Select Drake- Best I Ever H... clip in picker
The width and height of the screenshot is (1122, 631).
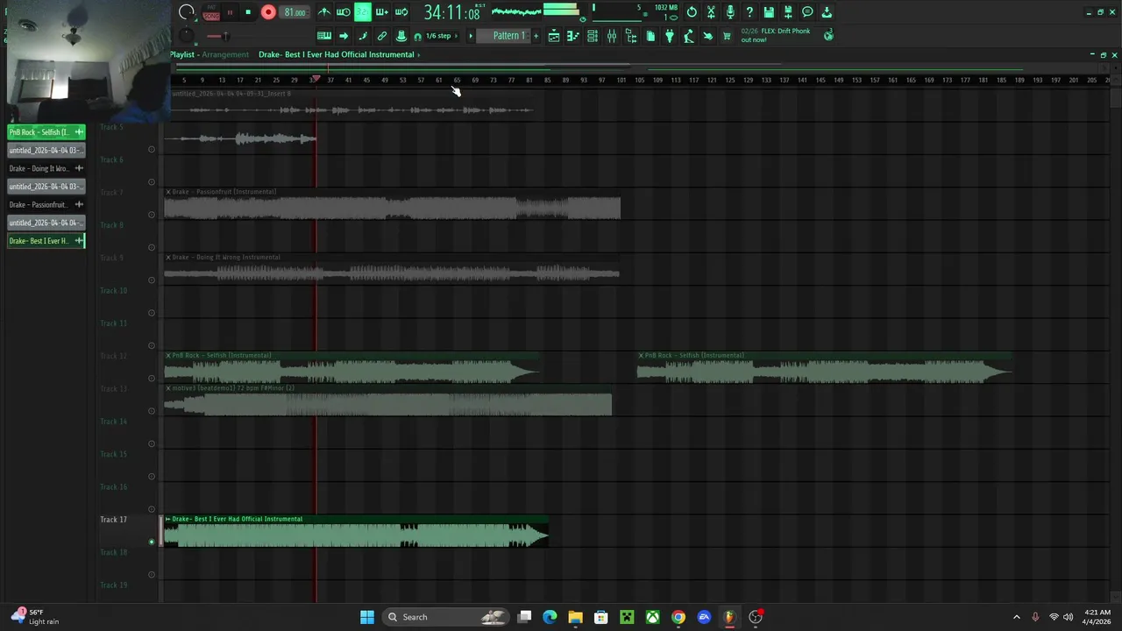click(46, 241)
